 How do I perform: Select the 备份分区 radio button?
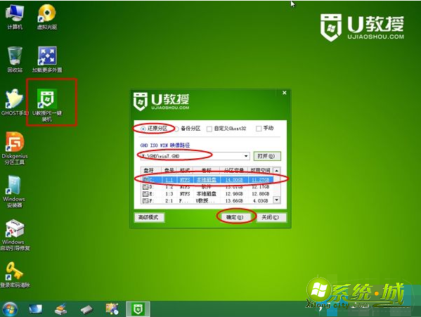click(x=176, y=129)
